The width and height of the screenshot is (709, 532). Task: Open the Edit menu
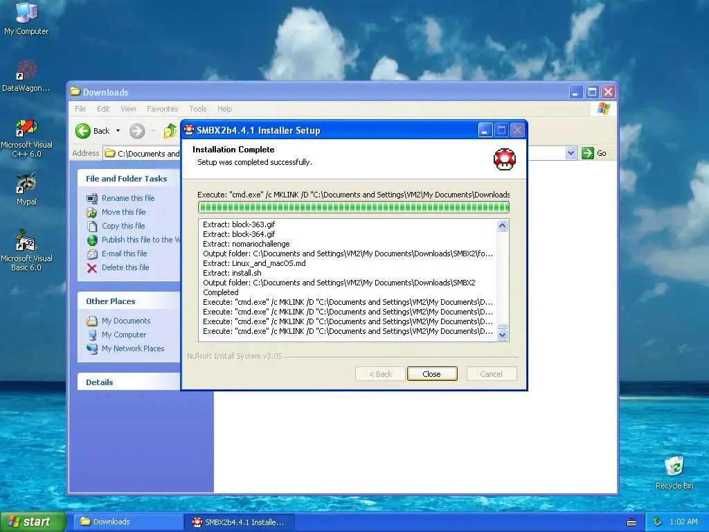[103, 109]
